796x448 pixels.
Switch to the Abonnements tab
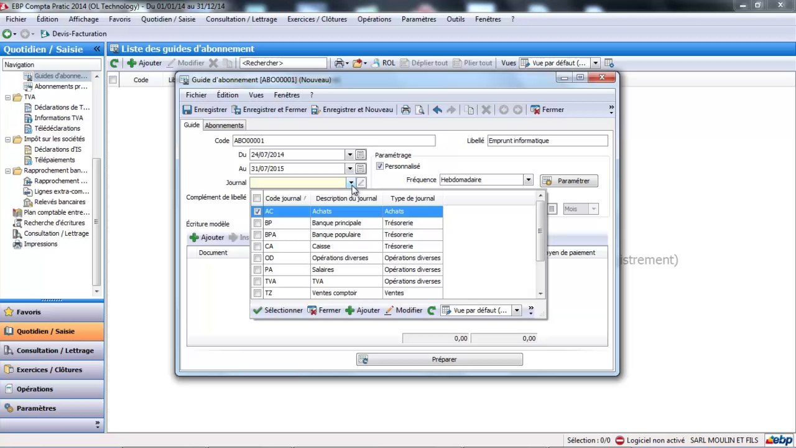tap(224, 125)
